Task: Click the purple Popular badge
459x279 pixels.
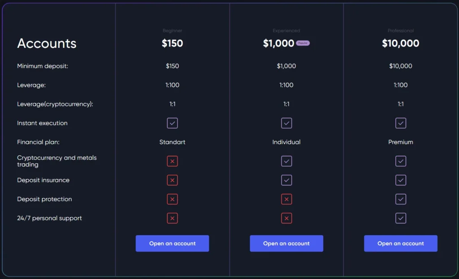Action: tap(303, 43)
